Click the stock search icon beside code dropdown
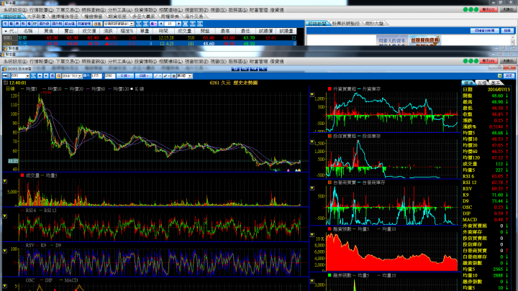518x291 pixels. (33, 76)
